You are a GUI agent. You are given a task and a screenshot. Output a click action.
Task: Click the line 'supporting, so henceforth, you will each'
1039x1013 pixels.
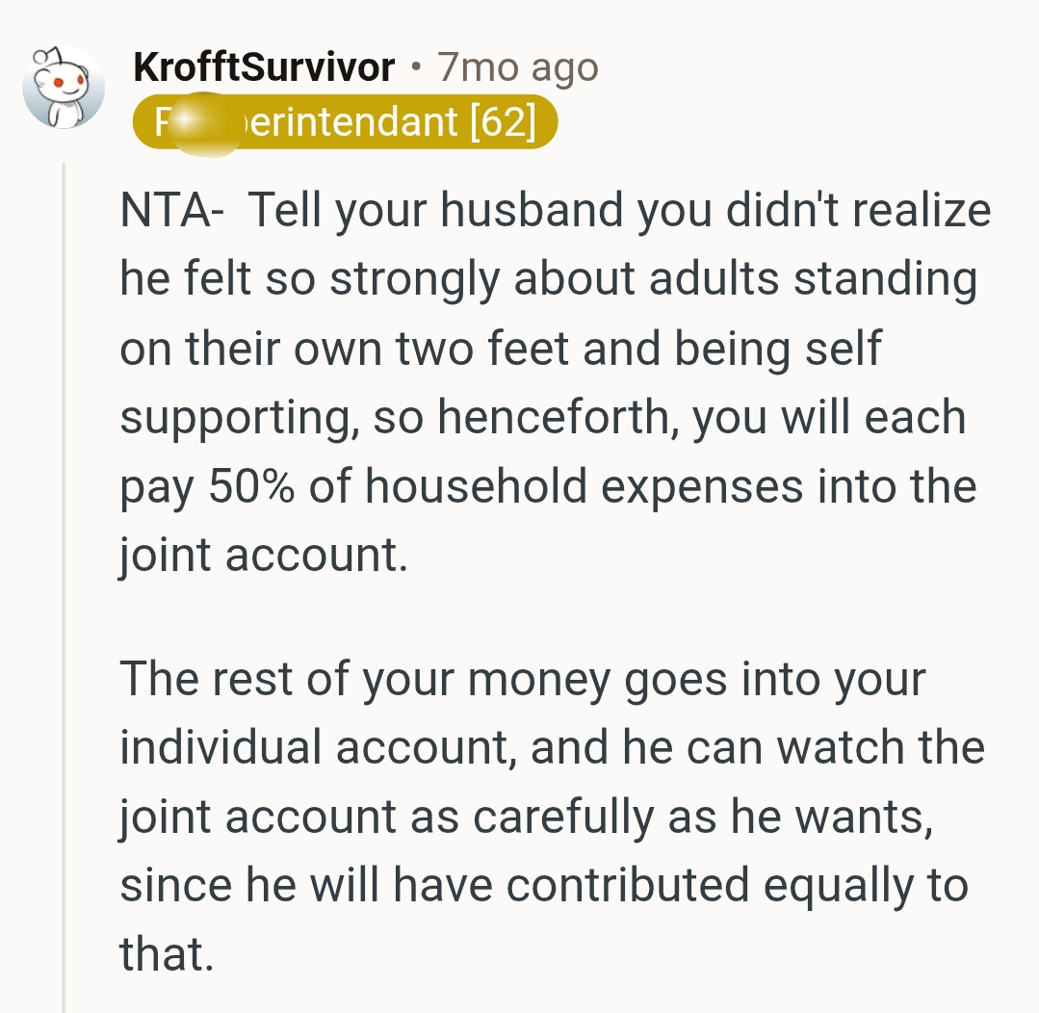[x=542, y=417]
